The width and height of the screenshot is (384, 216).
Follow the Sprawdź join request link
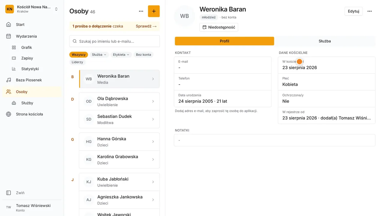pyautogui.click(x=146, y=26)
